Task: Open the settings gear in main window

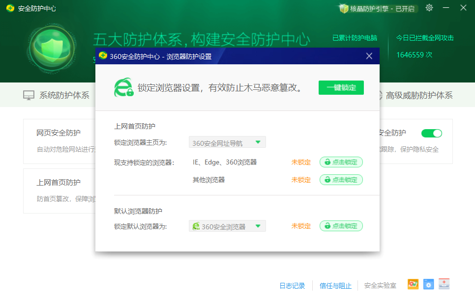Action: point(429,8)
